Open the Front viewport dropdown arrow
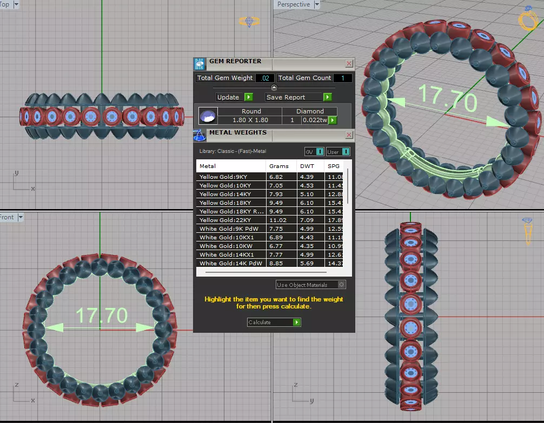 point(21,217)
